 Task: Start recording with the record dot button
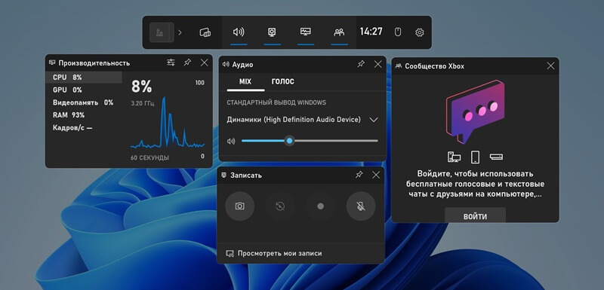point(320,206)
